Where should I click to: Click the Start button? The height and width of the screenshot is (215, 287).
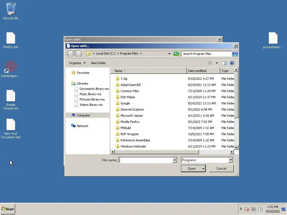[x=8, y=209]
